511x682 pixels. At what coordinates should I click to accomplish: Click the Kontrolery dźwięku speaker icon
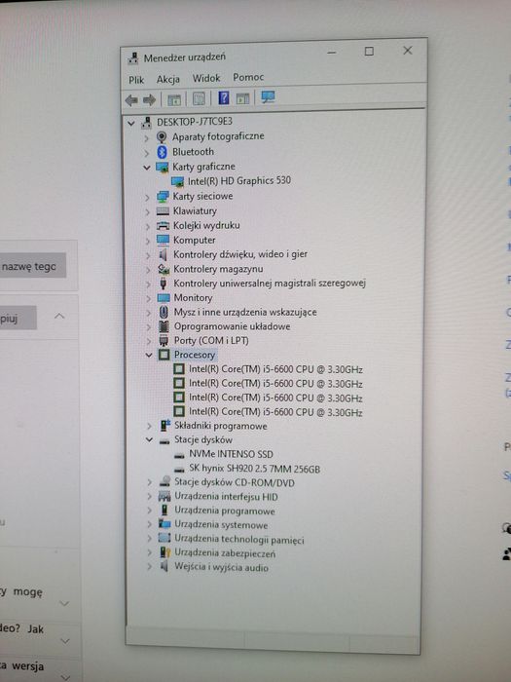163,254
